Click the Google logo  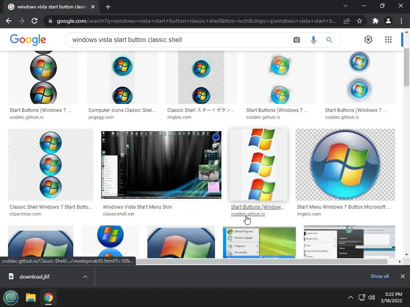tap(28, 40)
